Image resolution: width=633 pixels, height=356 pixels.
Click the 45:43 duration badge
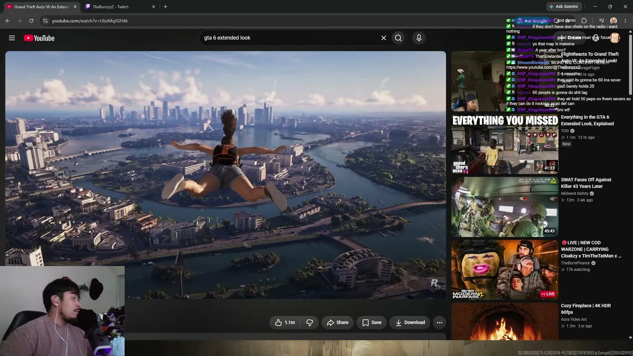tap(549, 231)
